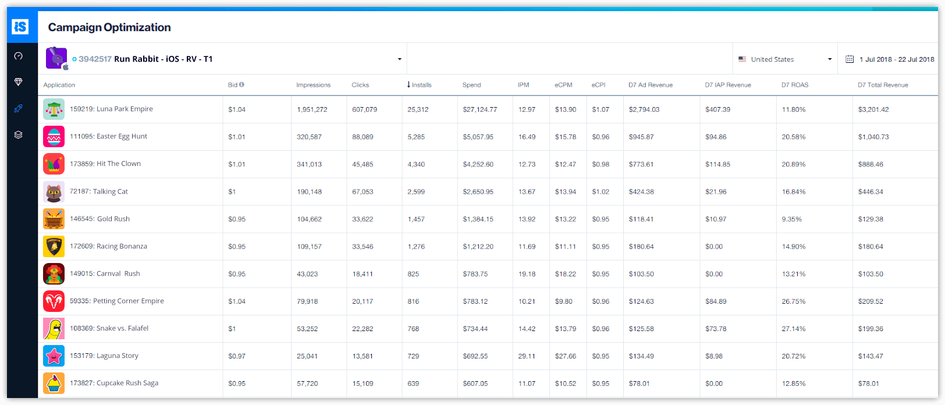
Task: Sort table by Installs column
Action: coord(421,85)
